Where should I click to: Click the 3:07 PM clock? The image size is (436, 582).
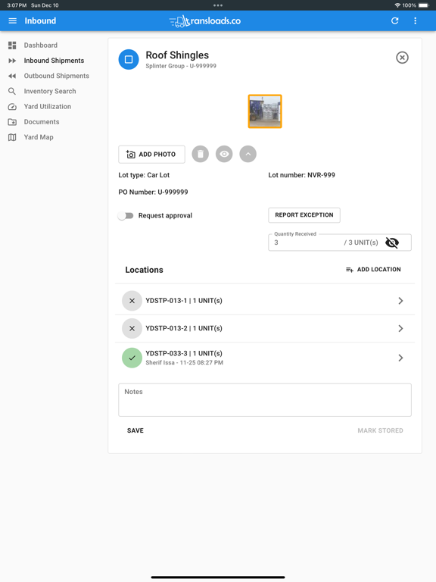click(17, 5)
